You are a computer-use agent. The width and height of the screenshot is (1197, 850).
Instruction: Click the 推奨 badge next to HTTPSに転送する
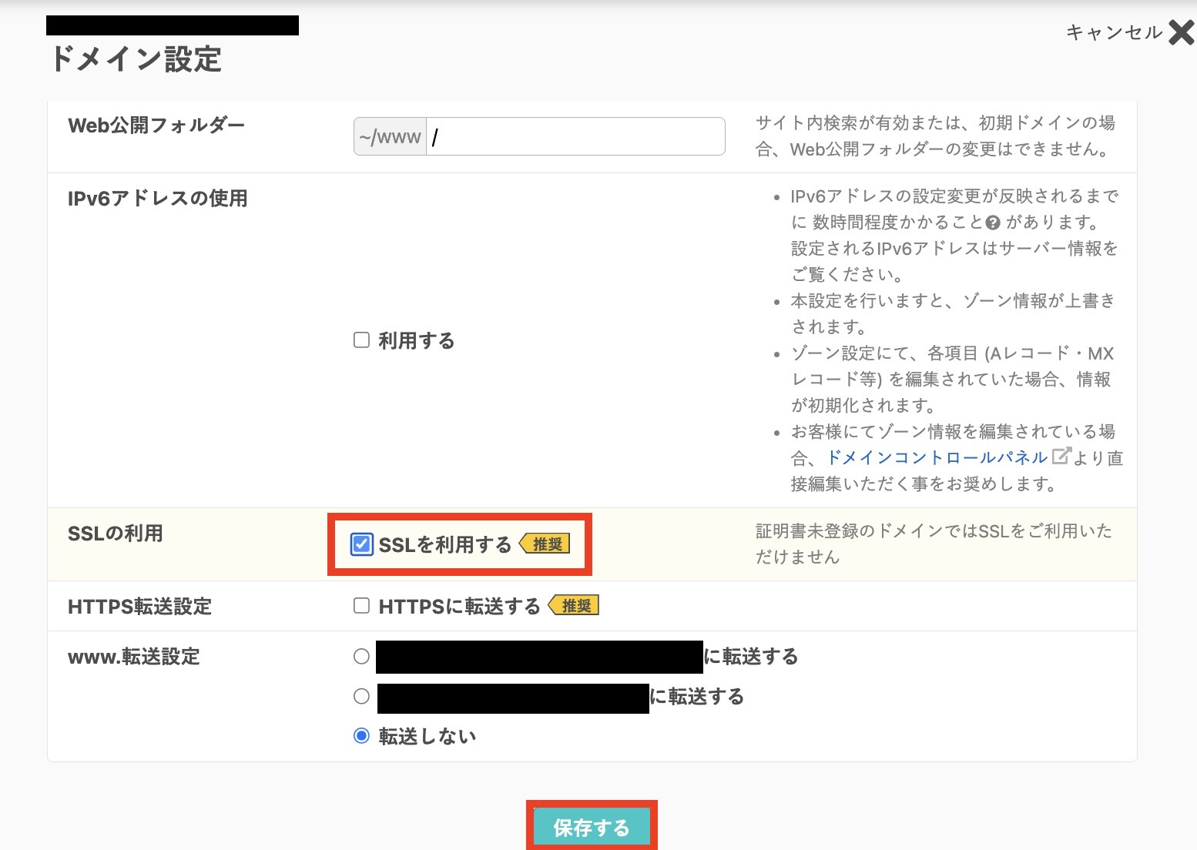(574, 605)
